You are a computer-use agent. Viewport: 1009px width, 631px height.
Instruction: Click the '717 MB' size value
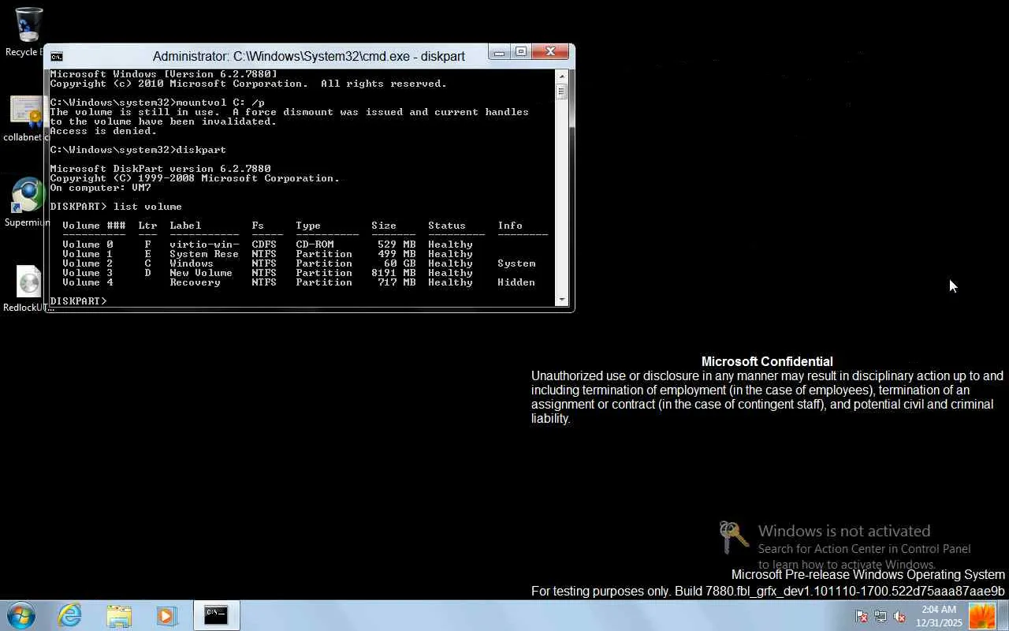tap(397, 282)
